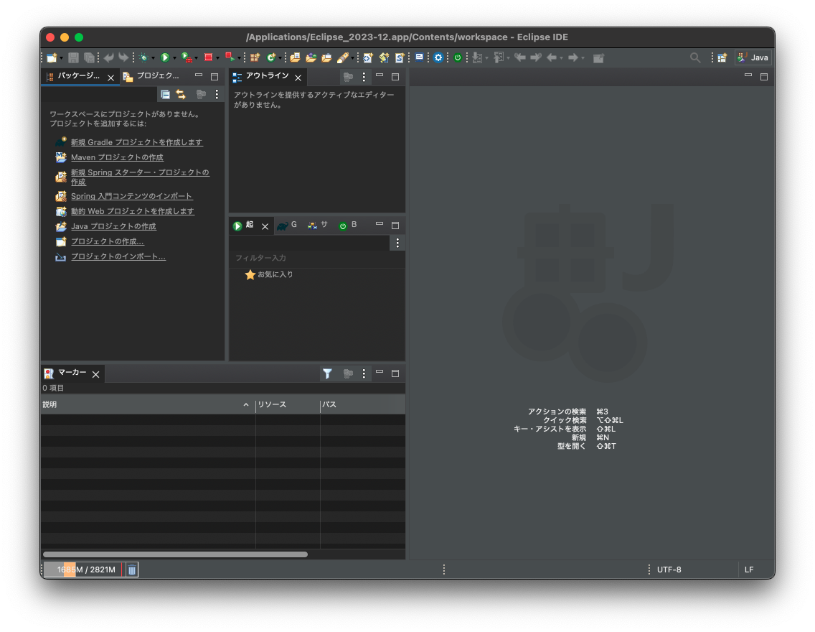Click the Save disk icon
This screenshot has height=632, width=815.
[73, 57]
